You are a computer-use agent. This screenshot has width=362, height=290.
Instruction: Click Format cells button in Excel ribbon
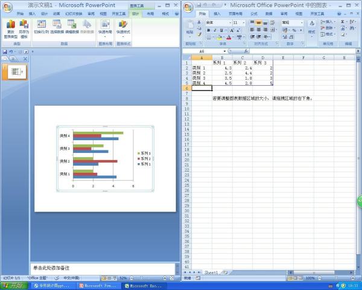328,34
